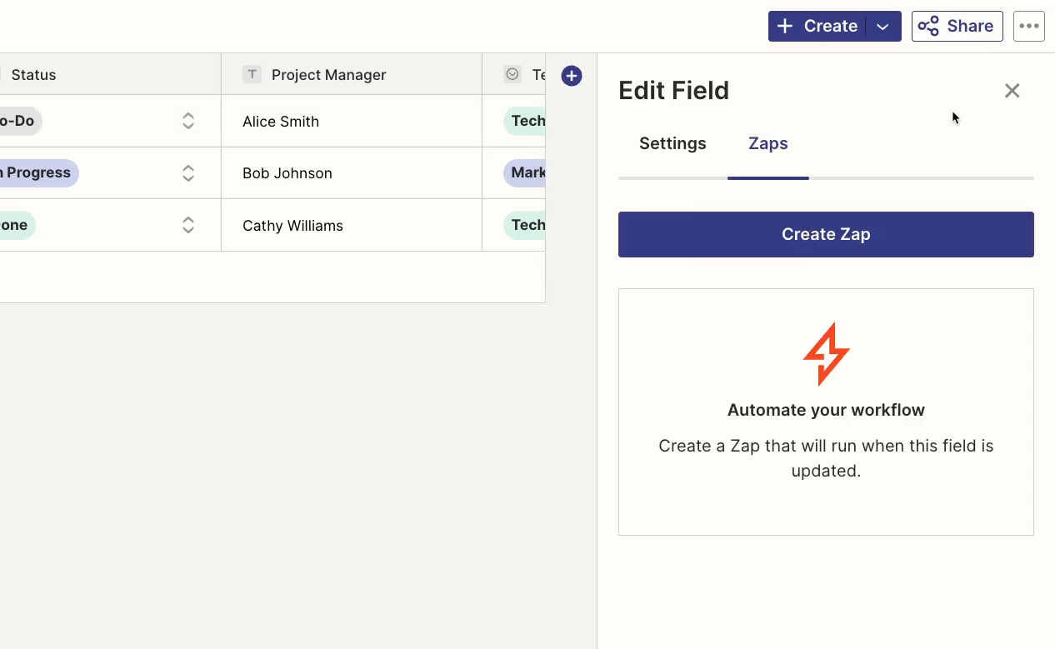Click the Project Manager column header
Screen dimensions: 1055x649
click(352, 74)
